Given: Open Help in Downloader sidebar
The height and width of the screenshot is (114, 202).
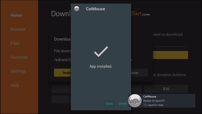Looking at the screenshot, I should (x=15, y=85).
